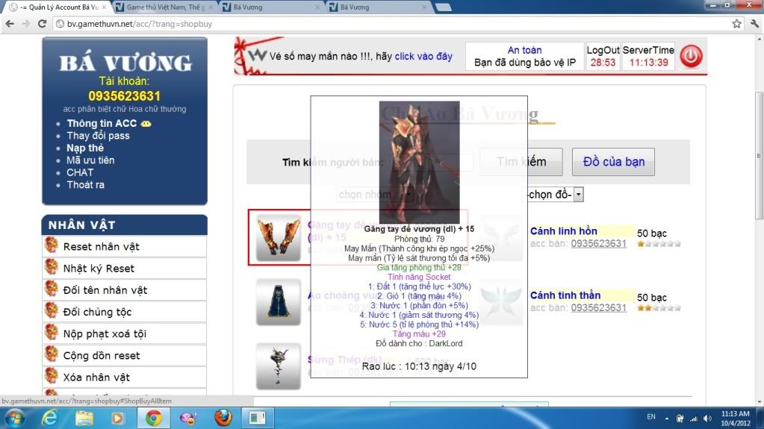Select Reset nhân vật menu item
The height and width of the screenshot is (429, 764).
pyautogui.click(x=124, y=246)
